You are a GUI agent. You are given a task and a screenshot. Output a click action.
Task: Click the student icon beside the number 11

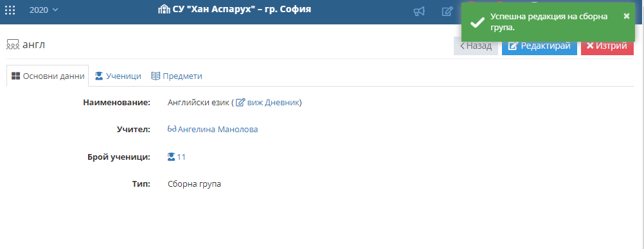click(x=172, y=157)
